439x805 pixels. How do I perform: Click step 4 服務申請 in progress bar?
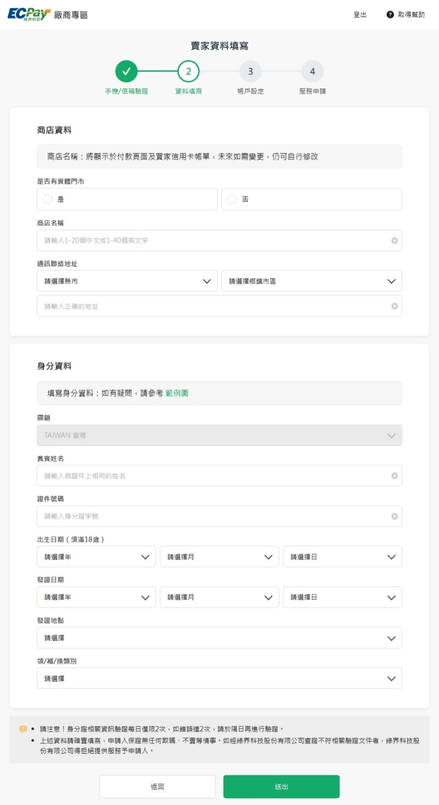(x=312, y=71)
